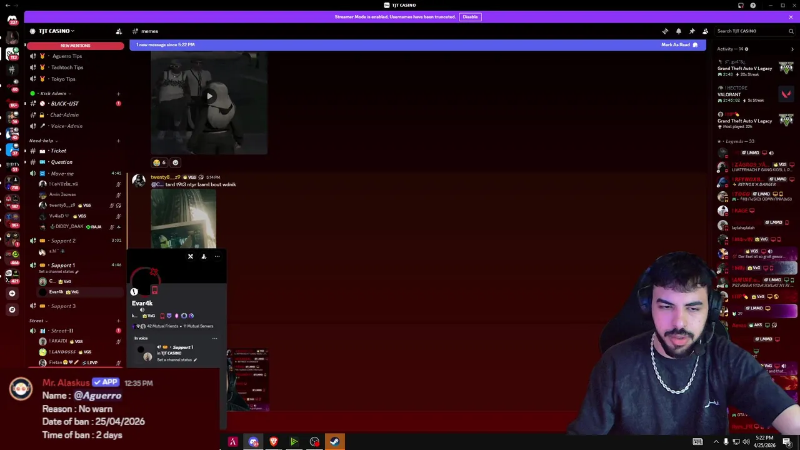Select voice user DIDDY_DAAK
The image size is (800, 450).
[x=79, y=226]
